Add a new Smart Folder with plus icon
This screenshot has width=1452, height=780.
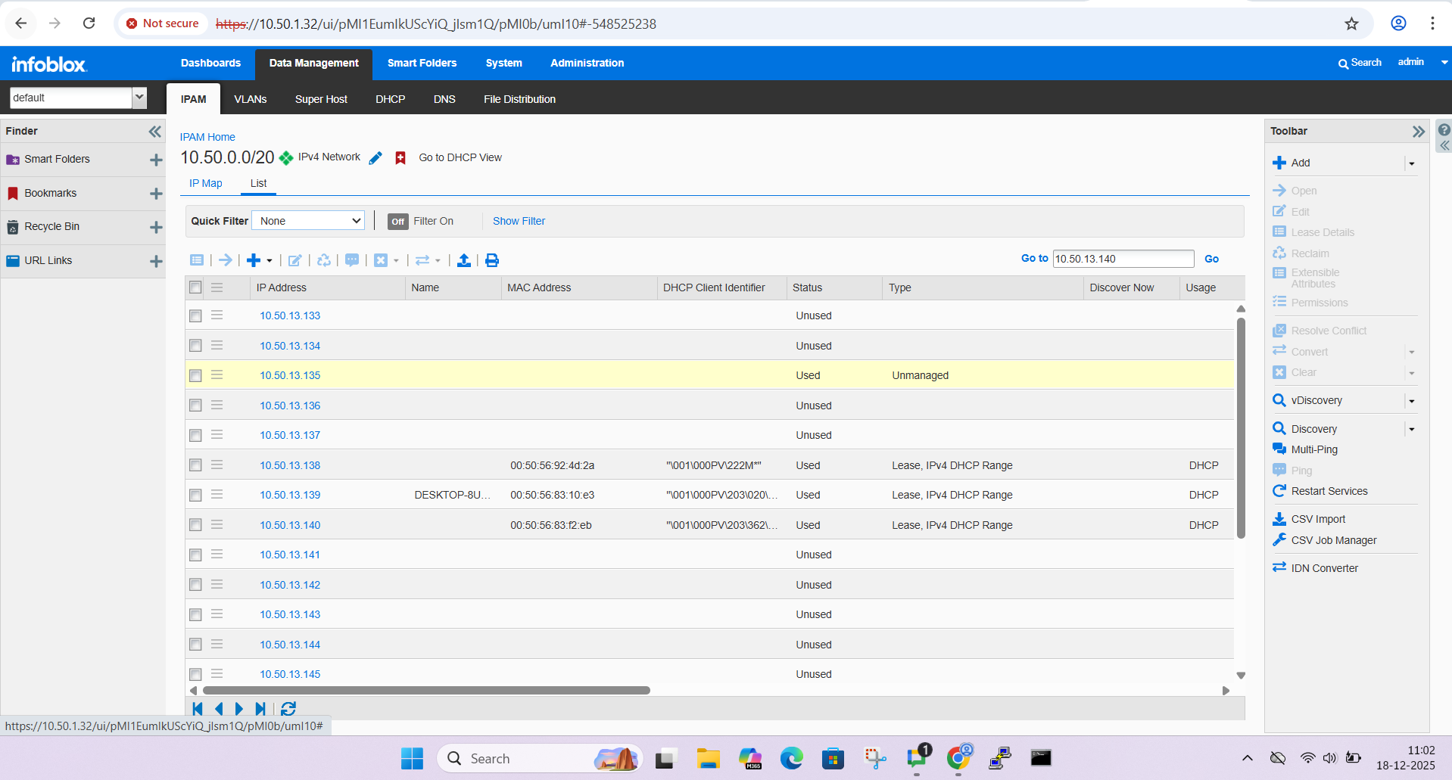pyautogui.click(x=156, y=160)
